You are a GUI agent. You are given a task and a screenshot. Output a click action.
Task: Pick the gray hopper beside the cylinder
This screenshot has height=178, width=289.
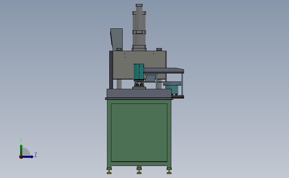tap(116, 39)
